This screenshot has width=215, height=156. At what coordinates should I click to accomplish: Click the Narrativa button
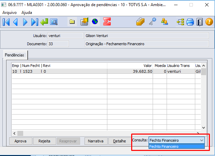point(96,141)
